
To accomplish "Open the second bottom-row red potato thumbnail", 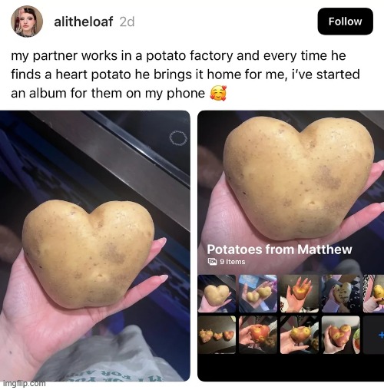I will click(x=258, y=335).
